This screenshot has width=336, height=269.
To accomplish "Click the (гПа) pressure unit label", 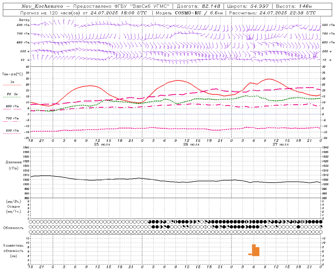I will [x=14, y=168].
